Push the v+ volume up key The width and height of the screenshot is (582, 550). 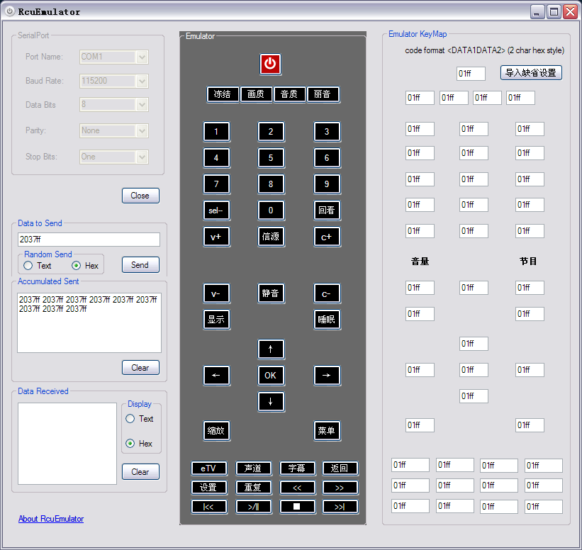tap(216, 237)
